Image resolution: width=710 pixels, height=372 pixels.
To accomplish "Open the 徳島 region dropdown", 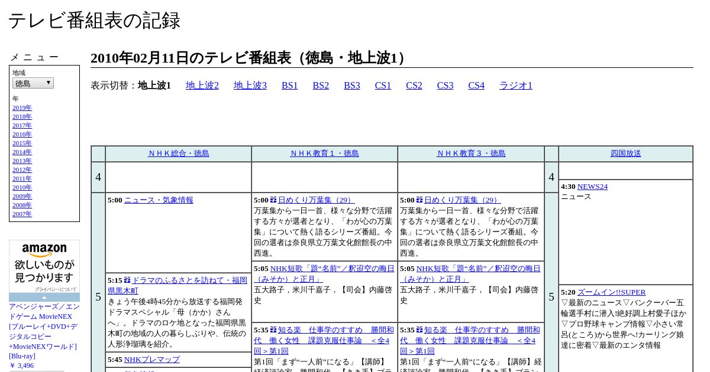I will pyautogui.click(x=33, y=83).
